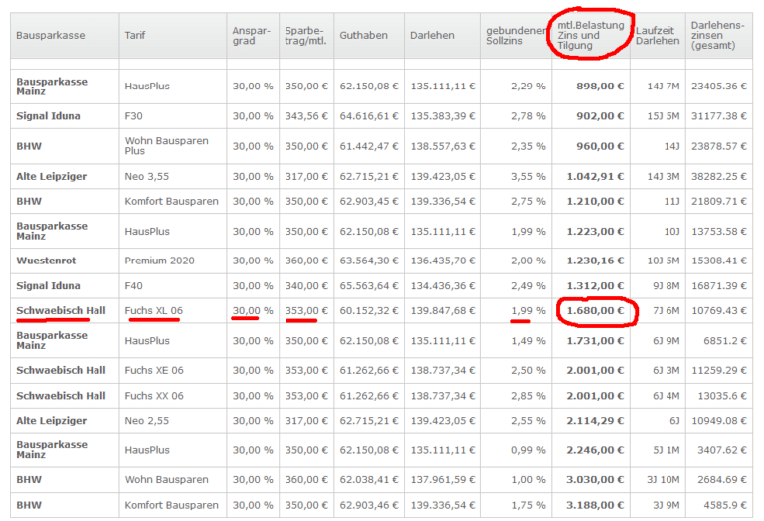Select the 343,56 € Sparbetrag cell
The height and width of the screenshot is (521, 764).
[x=306, y=116]
